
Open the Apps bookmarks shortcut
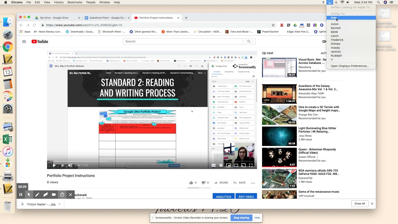click(x=25, y=31)
